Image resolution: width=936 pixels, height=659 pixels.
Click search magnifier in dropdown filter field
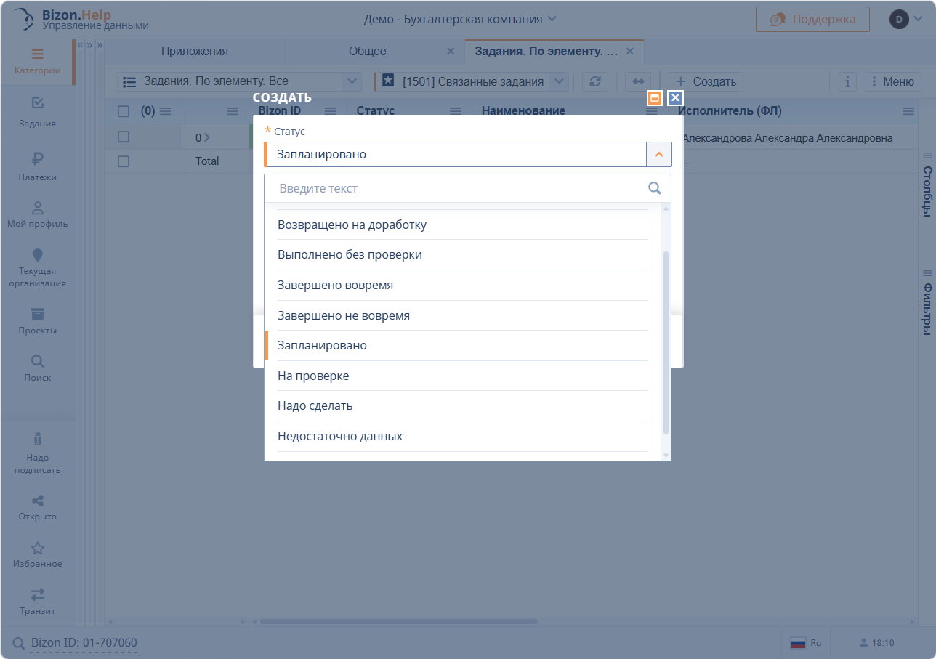[654, 188]
